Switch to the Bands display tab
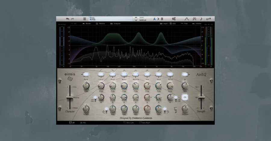271x141 pixels. tap(86, 23)
